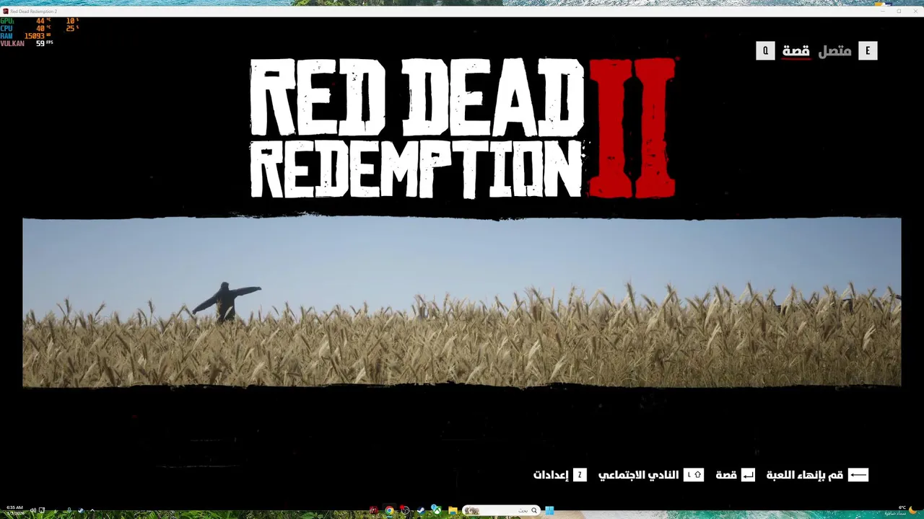Click the Q key prompt icon
Image resolution: width=924 pixels, height=519 pixels.
point(765,50)
